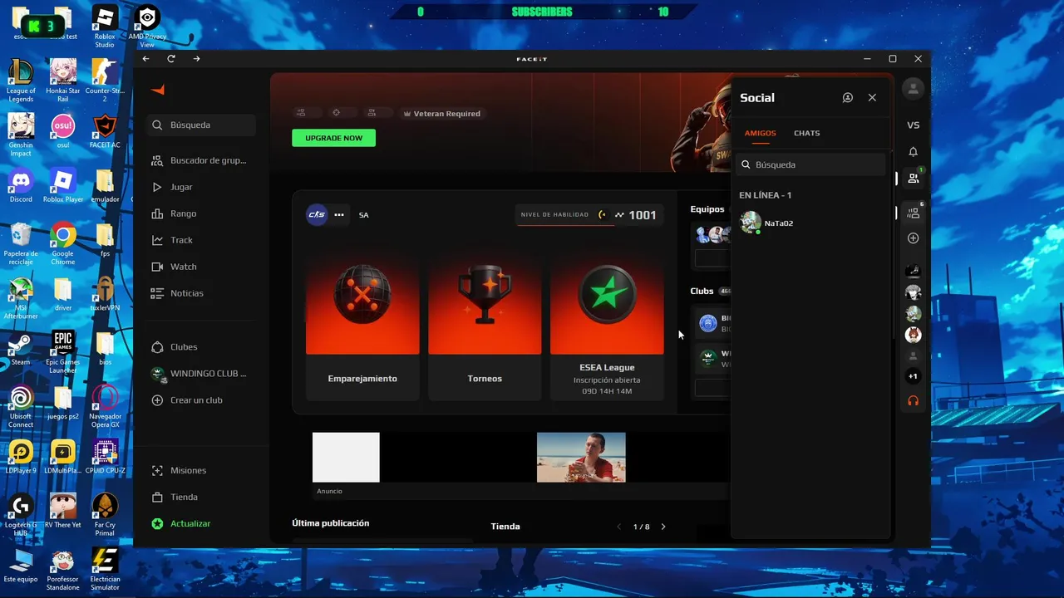Click the orange headset icon
This screenshot has width=1064, height=598.
(x=913, y=400)
